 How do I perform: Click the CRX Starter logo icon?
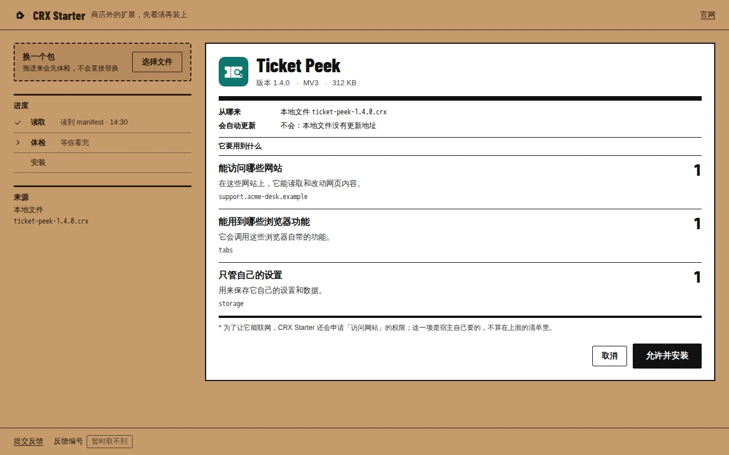click(x=21, y=15)
